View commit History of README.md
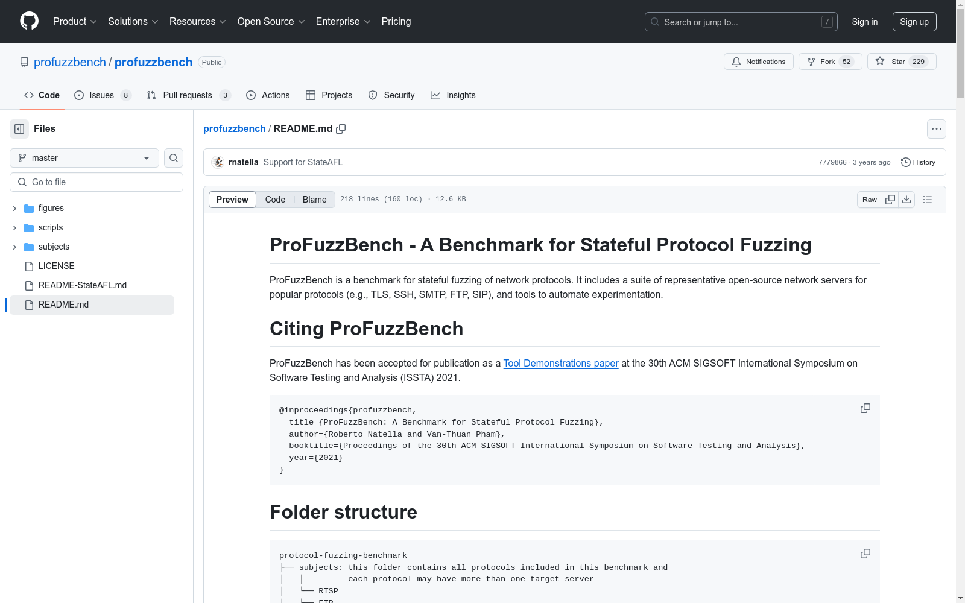 [x=917, y=162]
